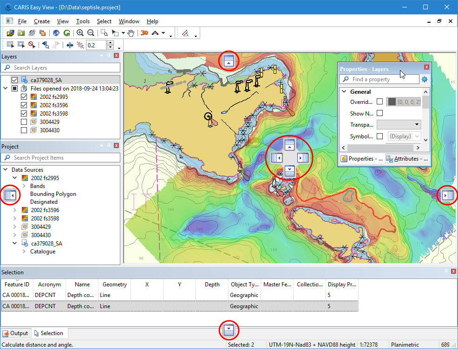Uncheck the 2002 fs3596 layer checkbox
This screenshot has width=458, height=349.
[24, 105]
